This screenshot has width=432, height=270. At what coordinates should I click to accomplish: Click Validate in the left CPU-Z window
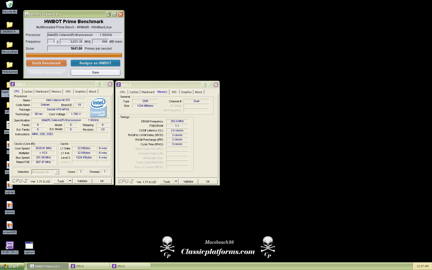pyautogui.click(x=82, y=181)
